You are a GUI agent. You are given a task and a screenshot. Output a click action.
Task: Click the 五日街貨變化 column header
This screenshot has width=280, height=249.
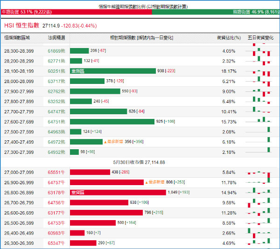[260, 38]
